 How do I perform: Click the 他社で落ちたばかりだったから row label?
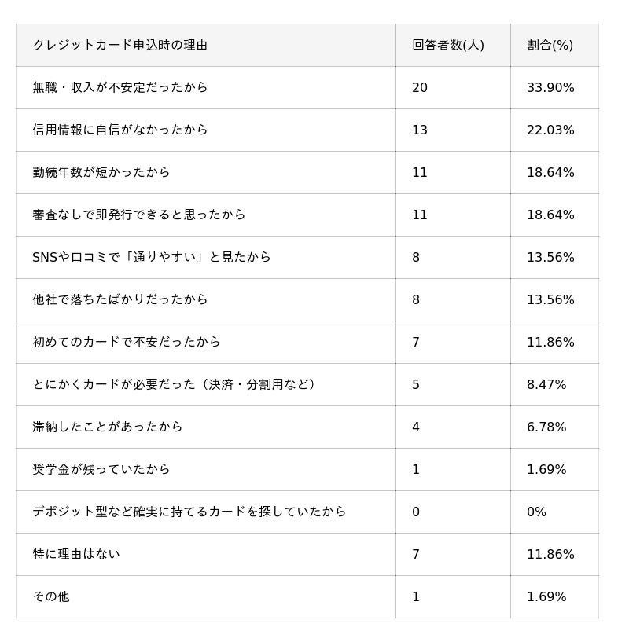(120, 300)
